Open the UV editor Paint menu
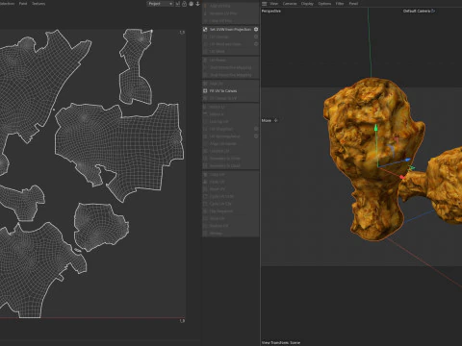462x346 pixels. click(x=23, y=4)
